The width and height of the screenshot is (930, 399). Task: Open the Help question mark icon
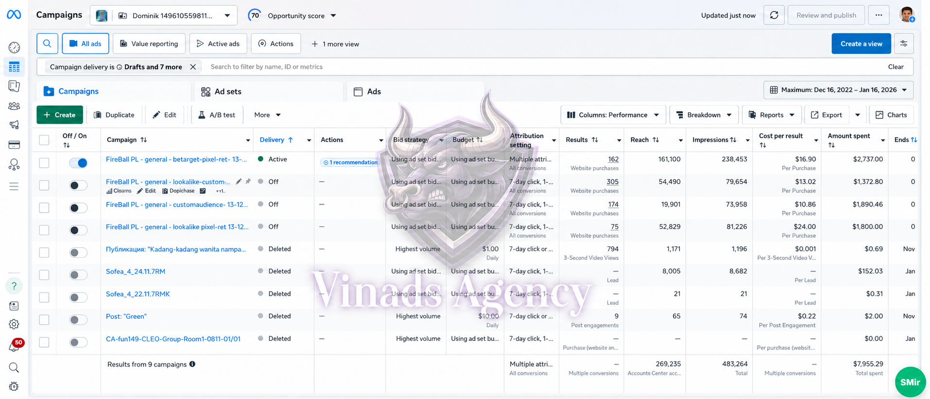pos(14,286)
